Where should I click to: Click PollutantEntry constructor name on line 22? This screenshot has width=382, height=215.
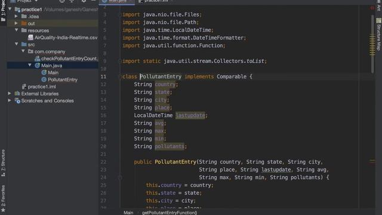[x=175, y=162]
